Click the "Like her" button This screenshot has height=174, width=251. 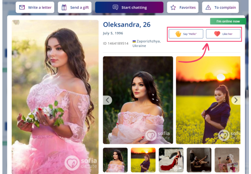tap(223, 34)
